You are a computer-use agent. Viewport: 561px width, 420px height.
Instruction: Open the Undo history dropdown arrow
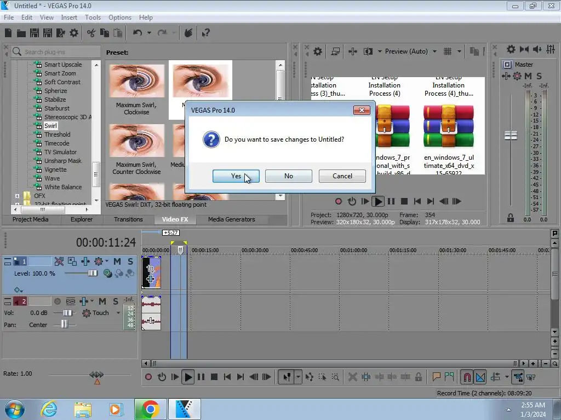[x=149, y=33]
